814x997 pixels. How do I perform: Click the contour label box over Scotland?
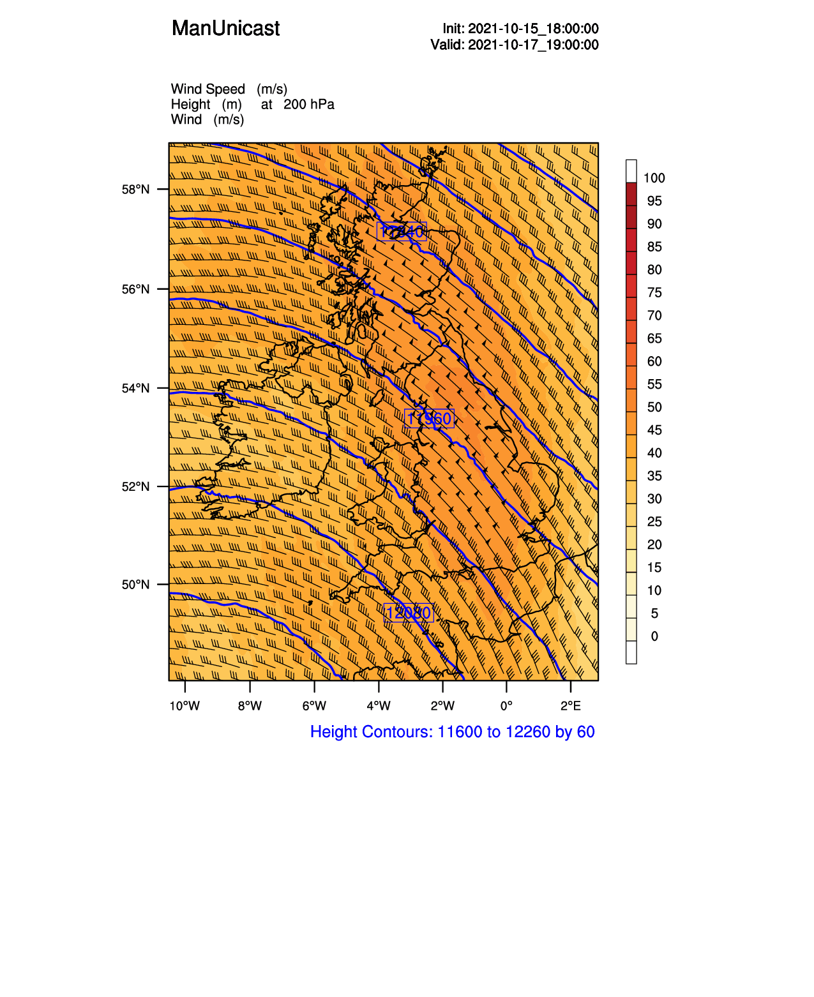coord(402,231)
